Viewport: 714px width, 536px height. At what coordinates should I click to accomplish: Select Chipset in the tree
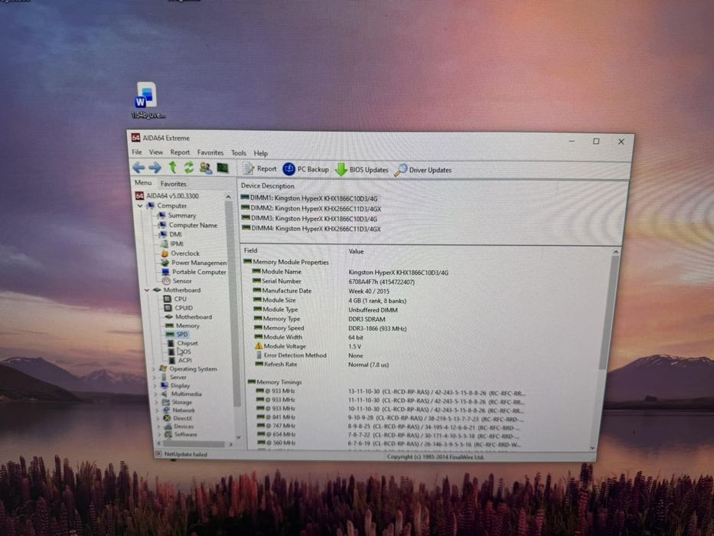pyautogui.click(x=183, y=343)
